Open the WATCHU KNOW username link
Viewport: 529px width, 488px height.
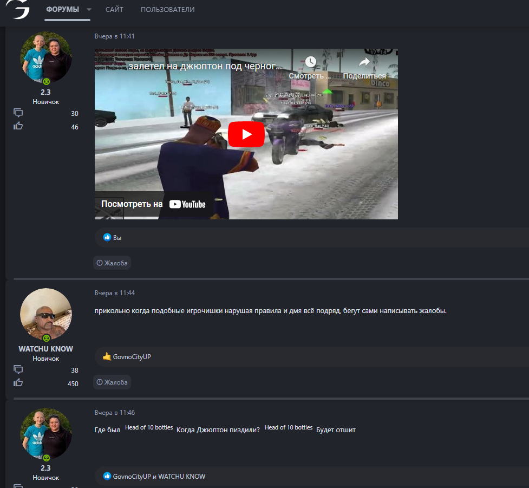pos(46,349)
